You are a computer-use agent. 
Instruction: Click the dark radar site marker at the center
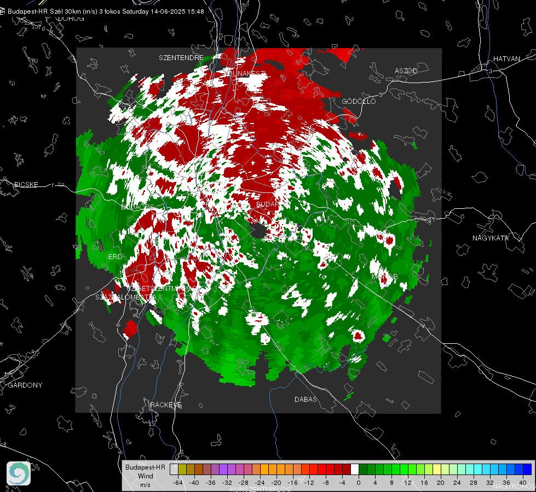[x=259, y=231]
